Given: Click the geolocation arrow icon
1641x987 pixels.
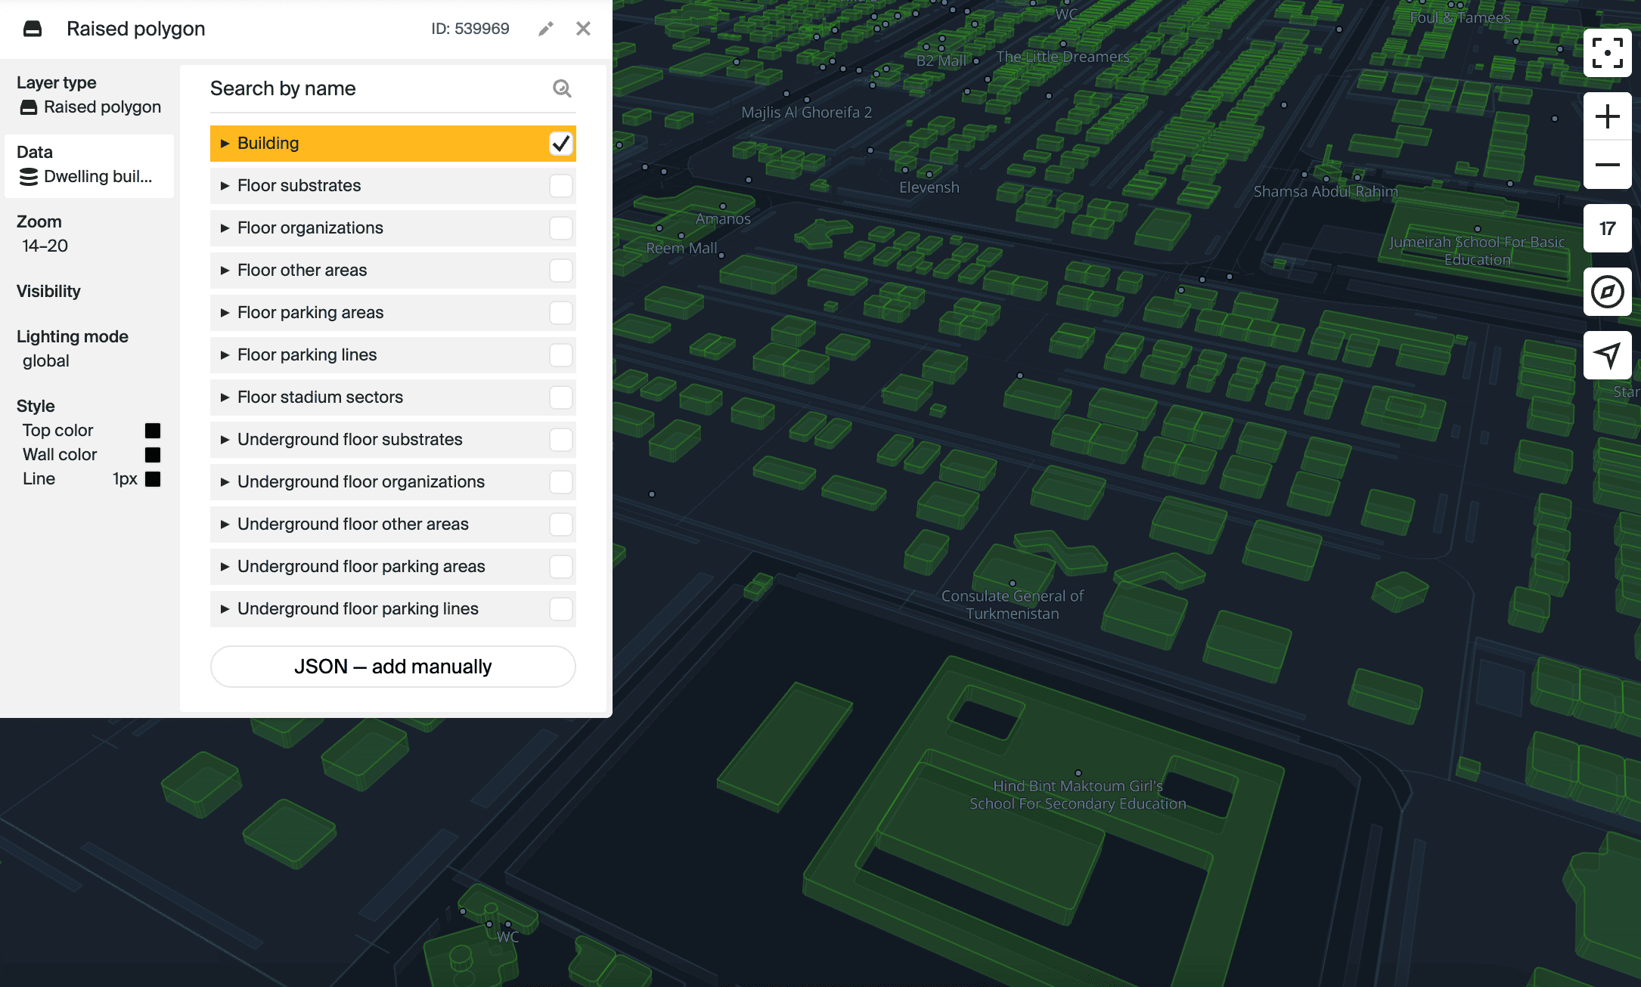Looking at the screenshot, I should (1607, 355).
